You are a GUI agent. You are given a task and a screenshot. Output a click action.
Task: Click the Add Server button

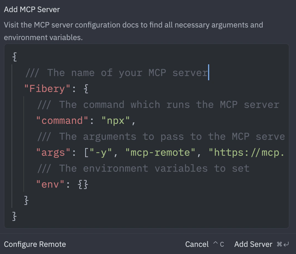(x=253, y=244)
